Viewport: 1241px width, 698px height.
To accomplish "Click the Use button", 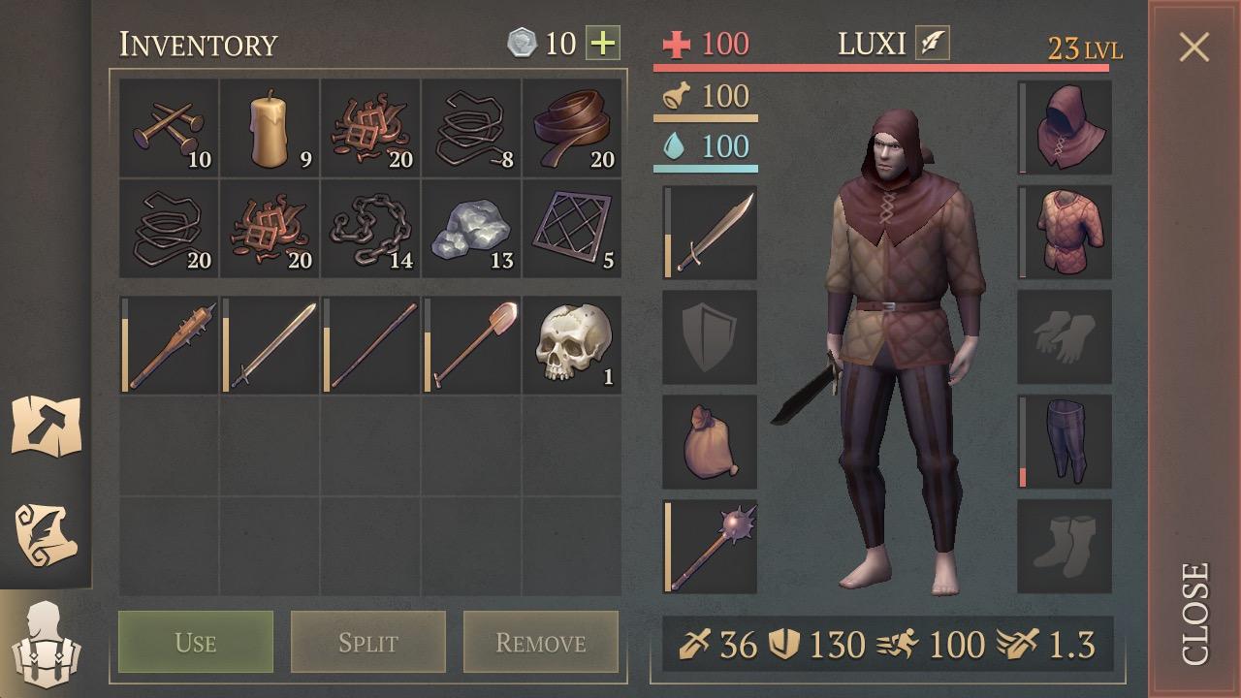I will pos(196,642).
